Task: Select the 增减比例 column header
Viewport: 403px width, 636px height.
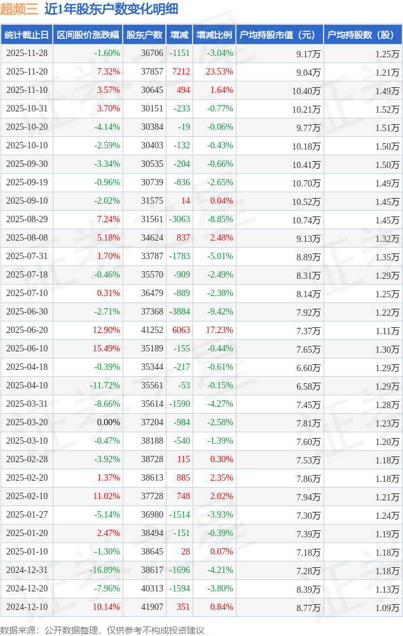Action: (x=214, y=35)
